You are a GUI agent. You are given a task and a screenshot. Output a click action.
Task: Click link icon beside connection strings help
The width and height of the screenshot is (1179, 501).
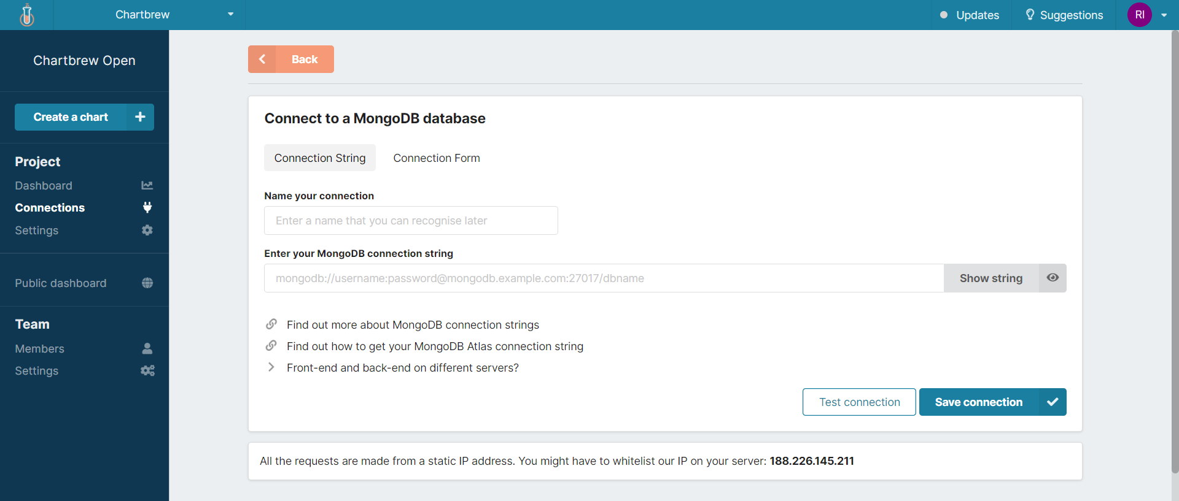271,324
